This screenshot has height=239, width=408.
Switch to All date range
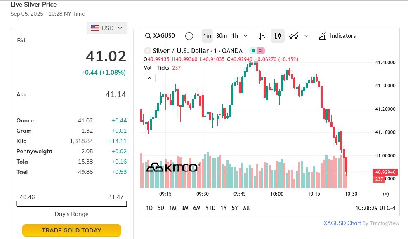pos(246,208)
